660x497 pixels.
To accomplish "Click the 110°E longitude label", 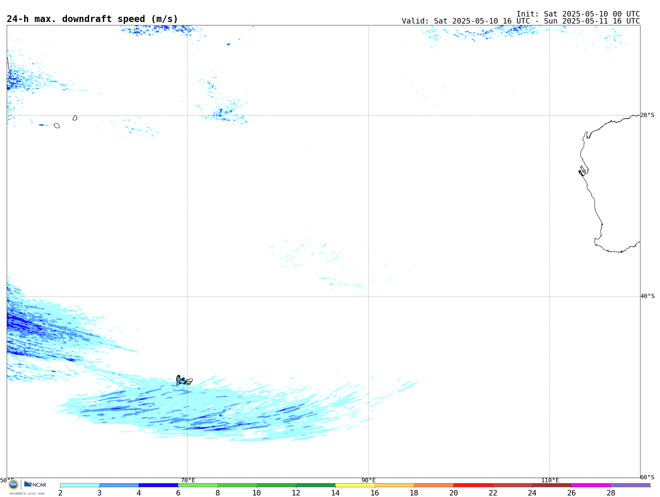I will tap(550, 480).
